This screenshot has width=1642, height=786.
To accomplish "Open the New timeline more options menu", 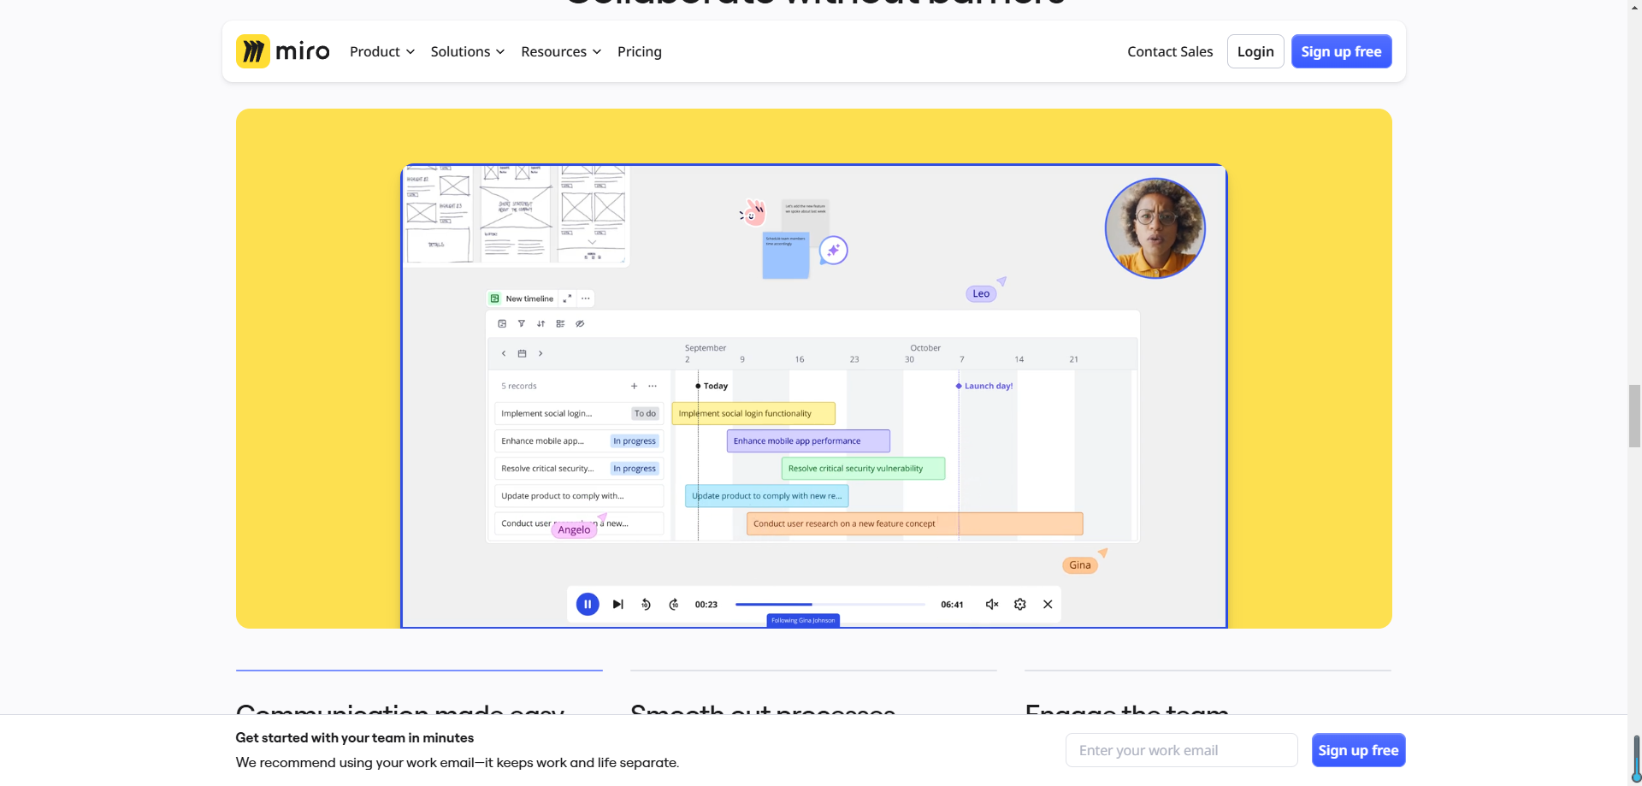I will click(586, 298).
